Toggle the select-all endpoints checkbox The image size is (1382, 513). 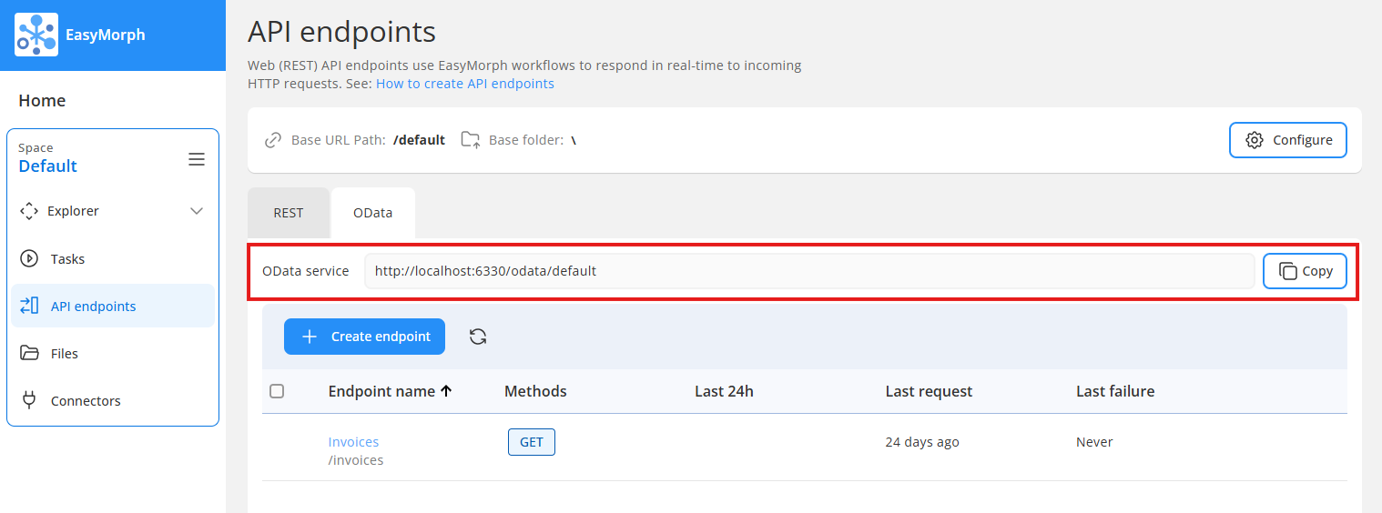(277, 391)
